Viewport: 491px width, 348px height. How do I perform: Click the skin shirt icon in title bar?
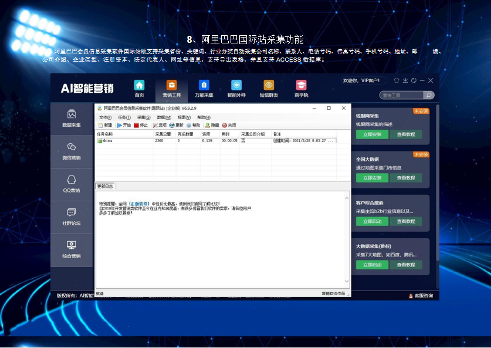pos(397,80)
